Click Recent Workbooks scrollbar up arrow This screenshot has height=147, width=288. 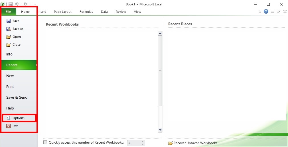point(160,33)
